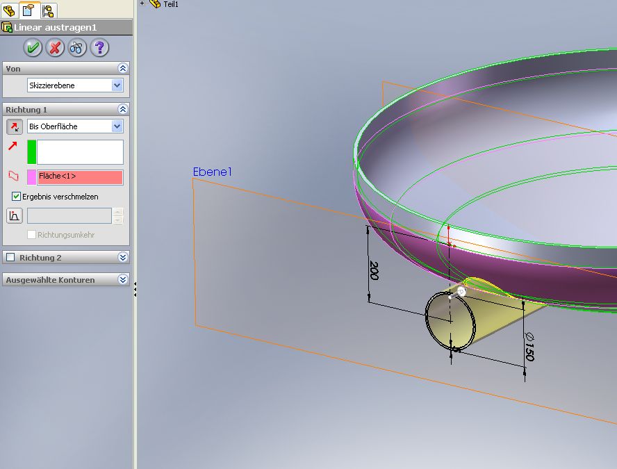
Task: Collapse the Richtung 1 section
Action: (123, 110)
